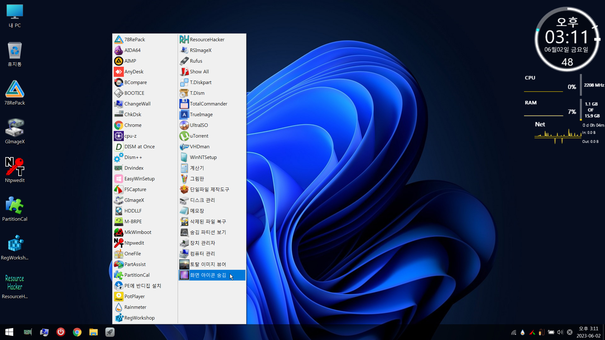Open Drvindex menu entry

[x=145, y=168]
